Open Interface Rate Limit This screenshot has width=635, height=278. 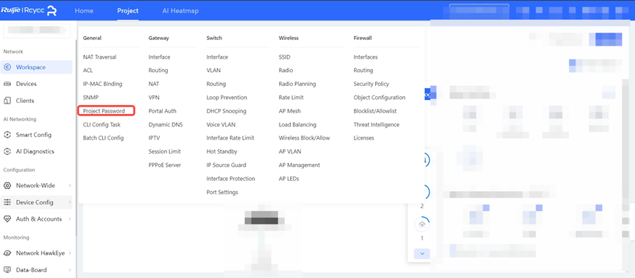click(230, 138)
